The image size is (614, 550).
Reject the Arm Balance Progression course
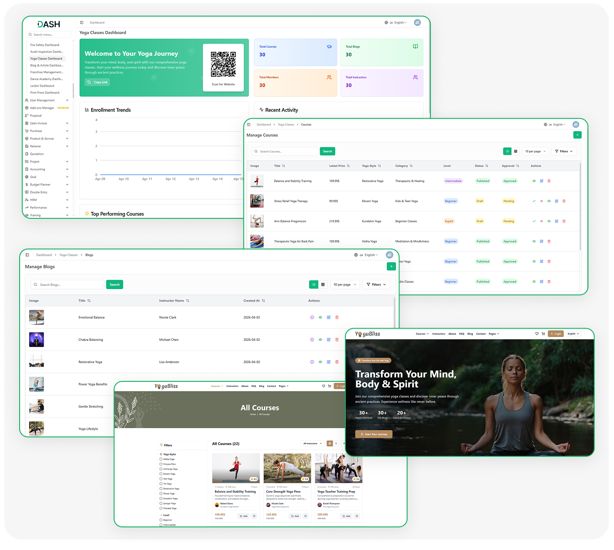click(542, 221)
